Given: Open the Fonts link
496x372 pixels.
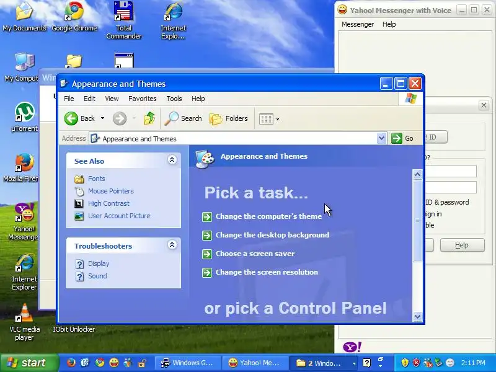Looking at the screenshot, I should tap(97, 179).
